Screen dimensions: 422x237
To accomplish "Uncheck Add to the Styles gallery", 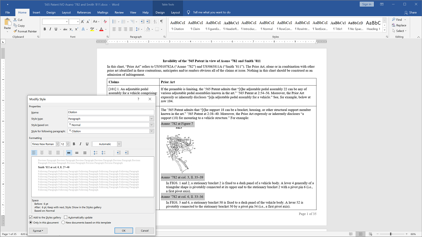I will click(31, 218).
